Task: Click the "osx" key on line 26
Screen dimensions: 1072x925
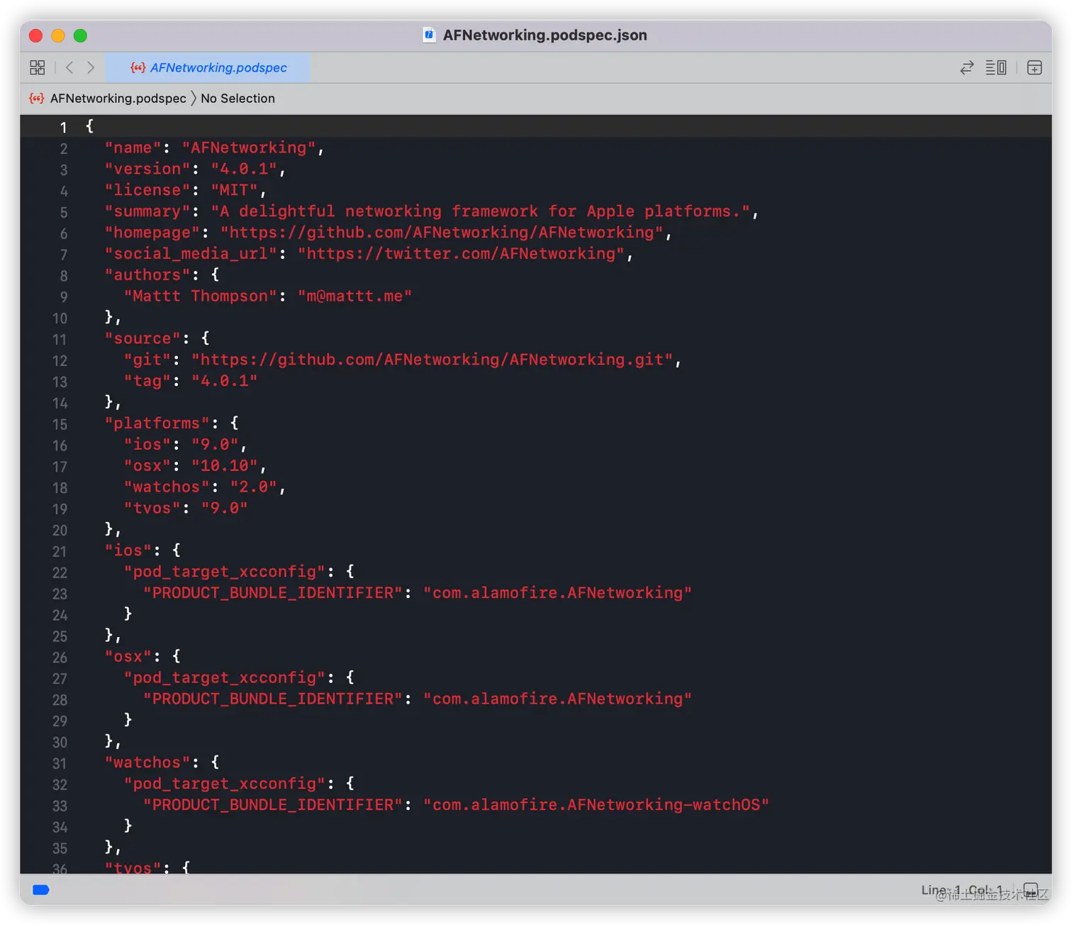Action: (x=128, y=656)
